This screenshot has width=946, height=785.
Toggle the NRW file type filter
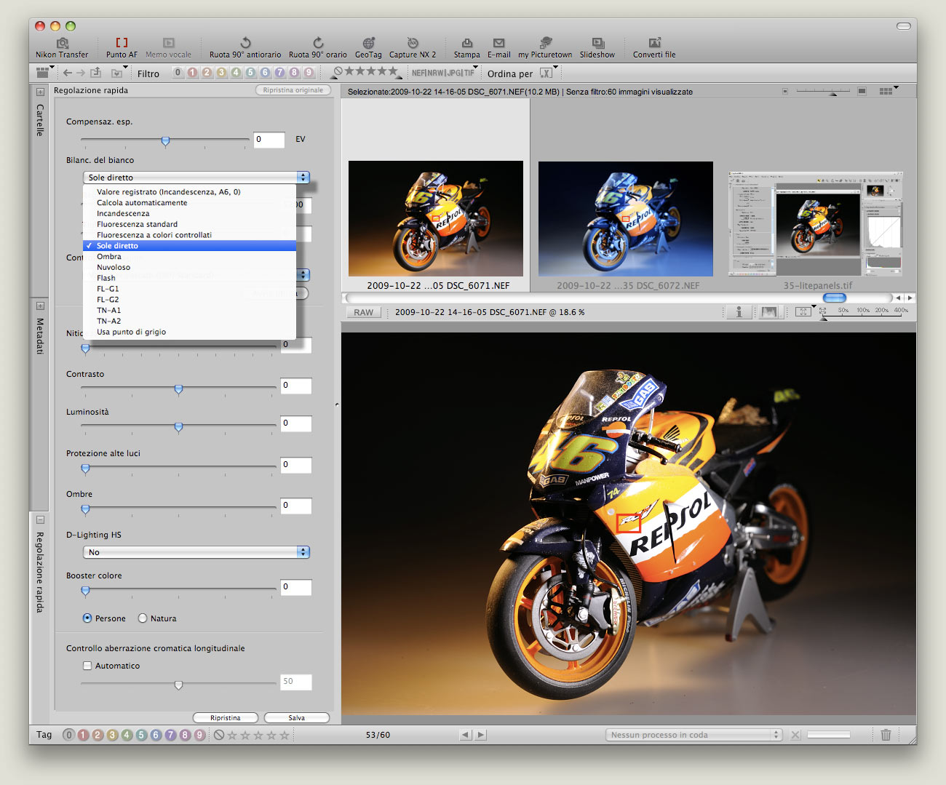tap(436, 73)
